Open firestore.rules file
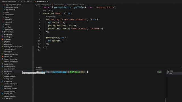The width and height of the screenshot is (182, 102). [x=8, y=64]
